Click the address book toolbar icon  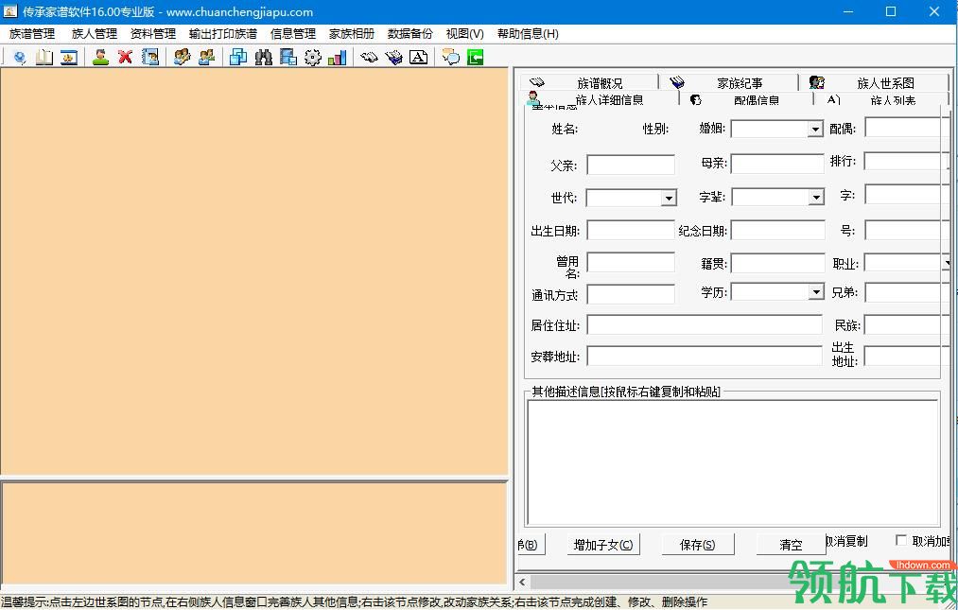tap(150, 58)
